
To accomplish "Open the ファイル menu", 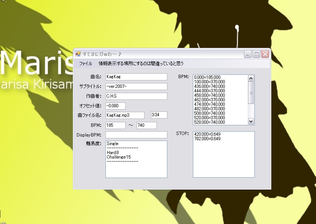I will tap(86, 64).
